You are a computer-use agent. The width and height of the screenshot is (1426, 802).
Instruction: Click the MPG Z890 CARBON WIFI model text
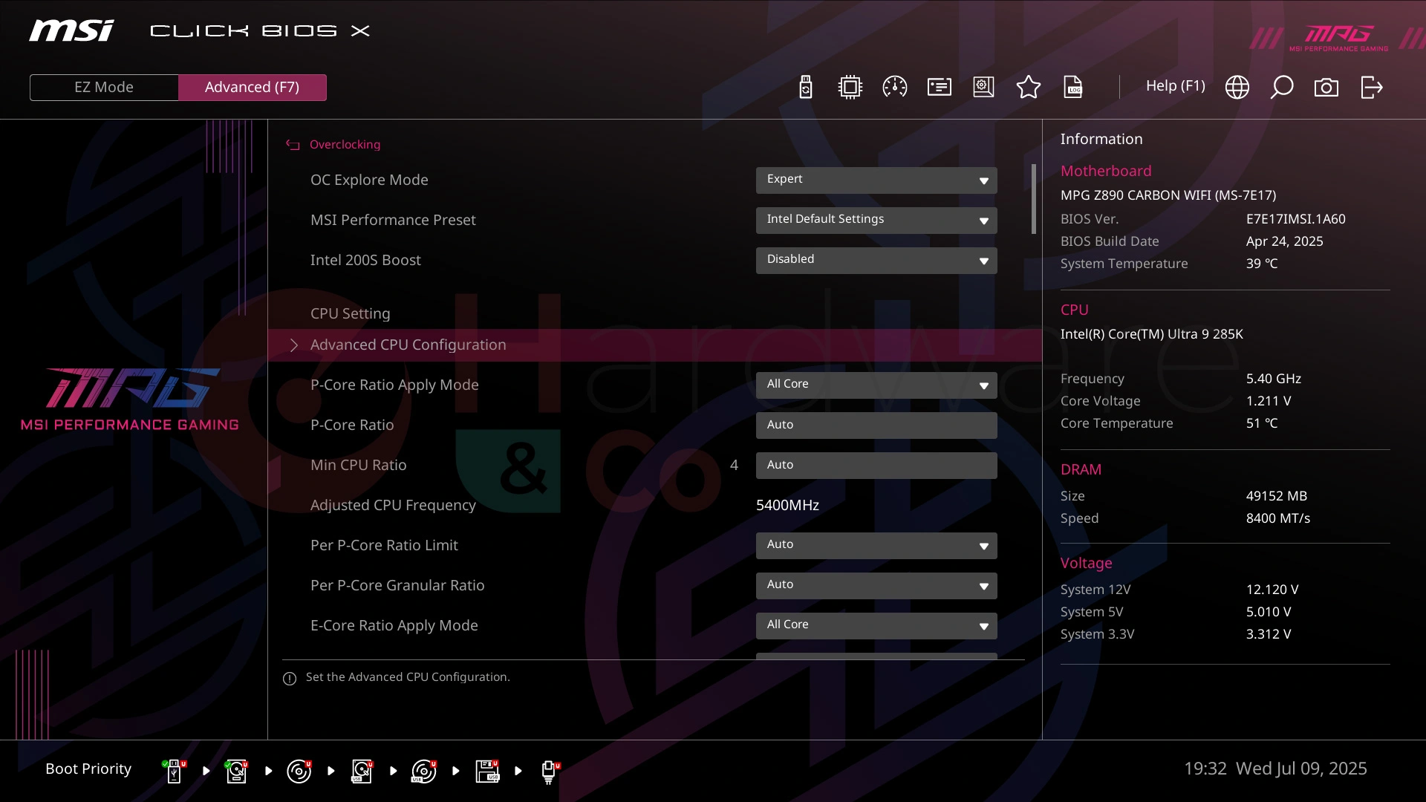(1168, 195)
